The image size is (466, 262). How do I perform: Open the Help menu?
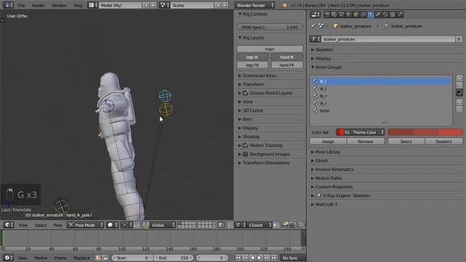[78, 5]
